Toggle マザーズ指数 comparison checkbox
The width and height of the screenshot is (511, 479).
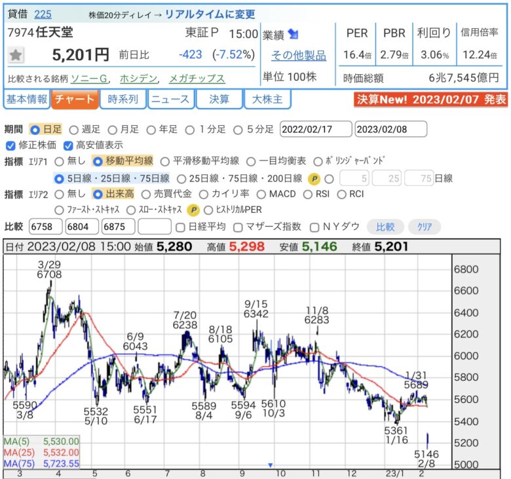point(238,227)
